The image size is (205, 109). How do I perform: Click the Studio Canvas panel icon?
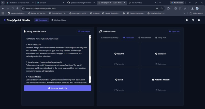point(100,31)
